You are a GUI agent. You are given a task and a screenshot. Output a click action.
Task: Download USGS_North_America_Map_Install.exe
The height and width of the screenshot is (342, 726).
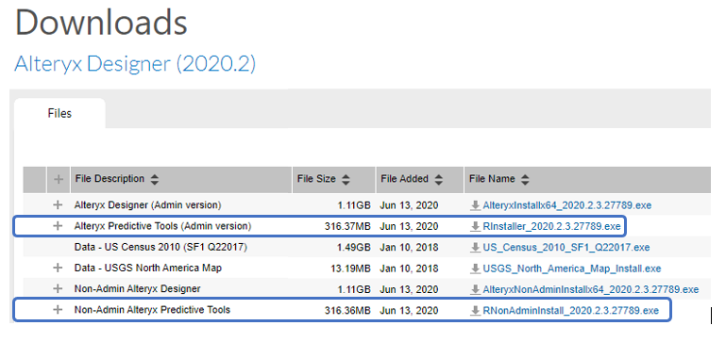pyautogui.click(x=571, y=269)
